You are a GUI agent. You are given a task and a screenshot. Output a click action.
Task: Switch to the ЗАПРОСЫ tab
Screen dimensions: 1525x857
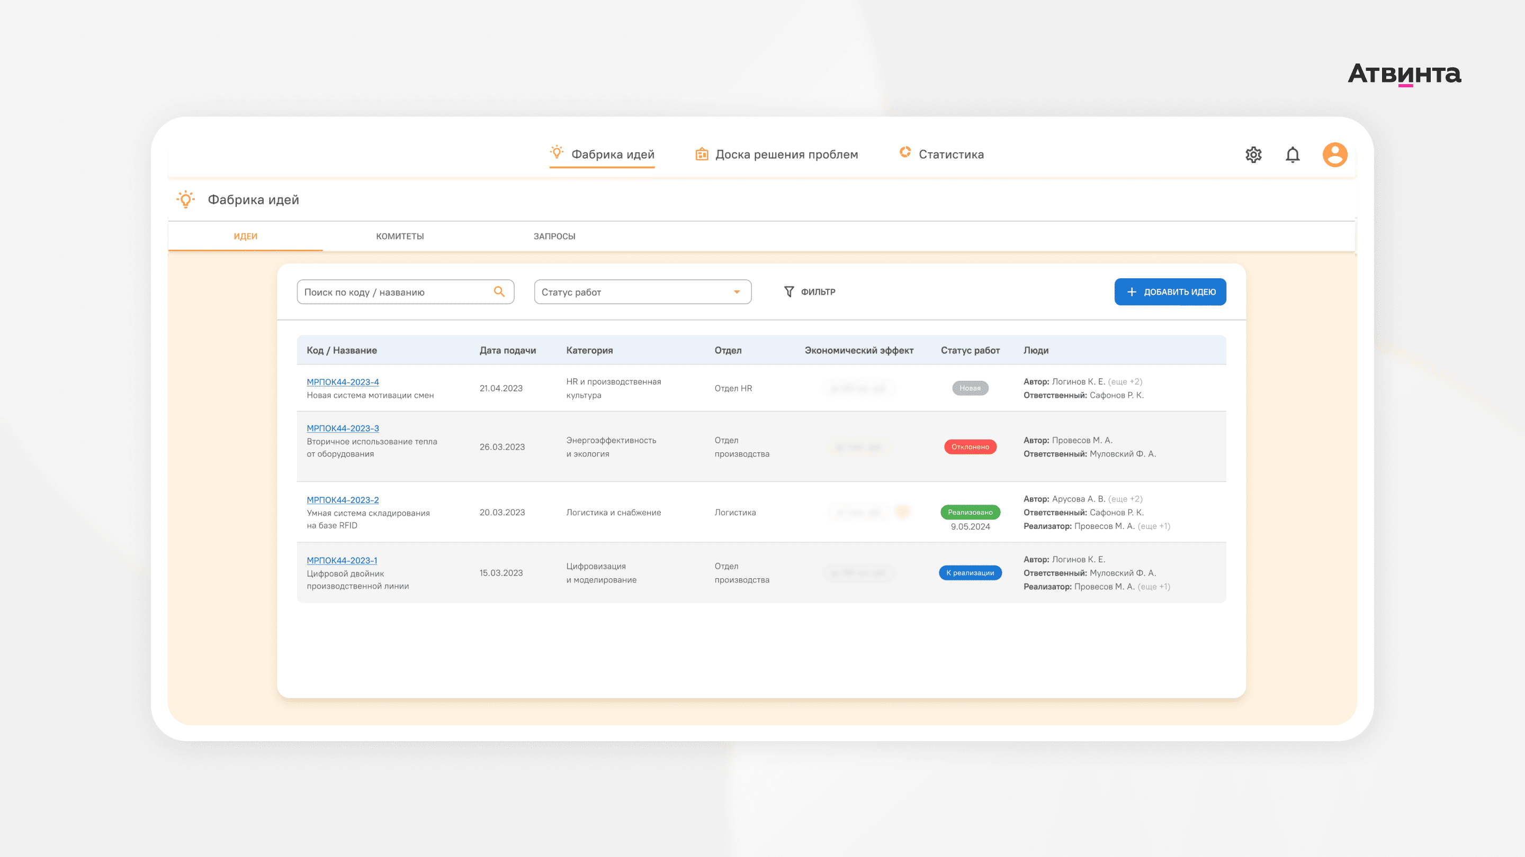click(x=554, y=236)
